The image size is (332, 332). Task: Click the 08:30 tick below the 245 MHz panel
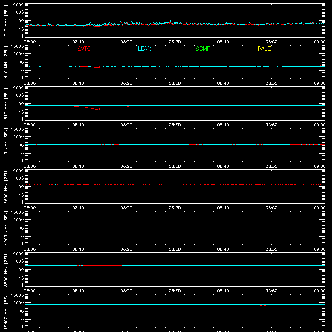click(175, 42)
